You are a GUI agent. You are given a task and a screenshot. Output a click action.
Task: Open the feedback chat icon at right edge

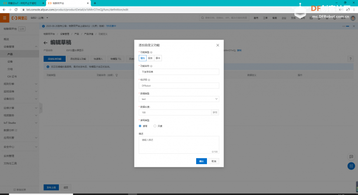click(x=351, y=156)
